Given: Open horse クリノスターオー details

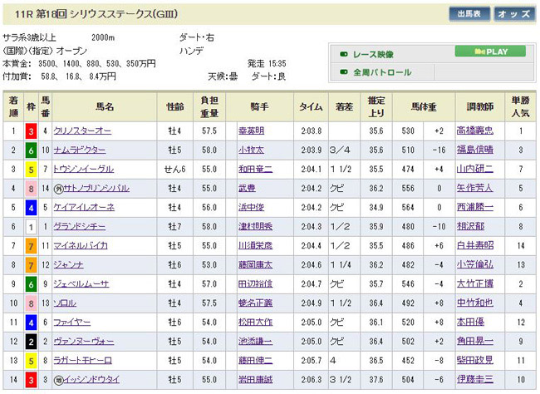Looking at the screenshot, I should (81, 131).
